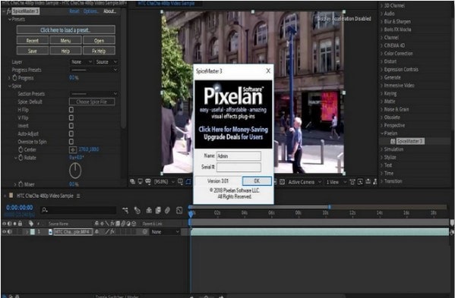Hide the HTC layer using its eye icon
The height and width of the screenshot is (298, 455).
(5, 232)
